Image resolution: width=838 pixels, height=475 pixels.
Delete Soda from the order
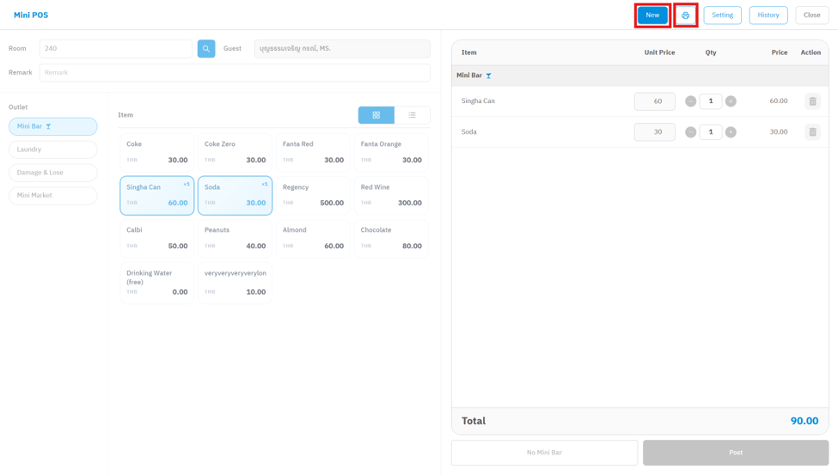[812, 132]
